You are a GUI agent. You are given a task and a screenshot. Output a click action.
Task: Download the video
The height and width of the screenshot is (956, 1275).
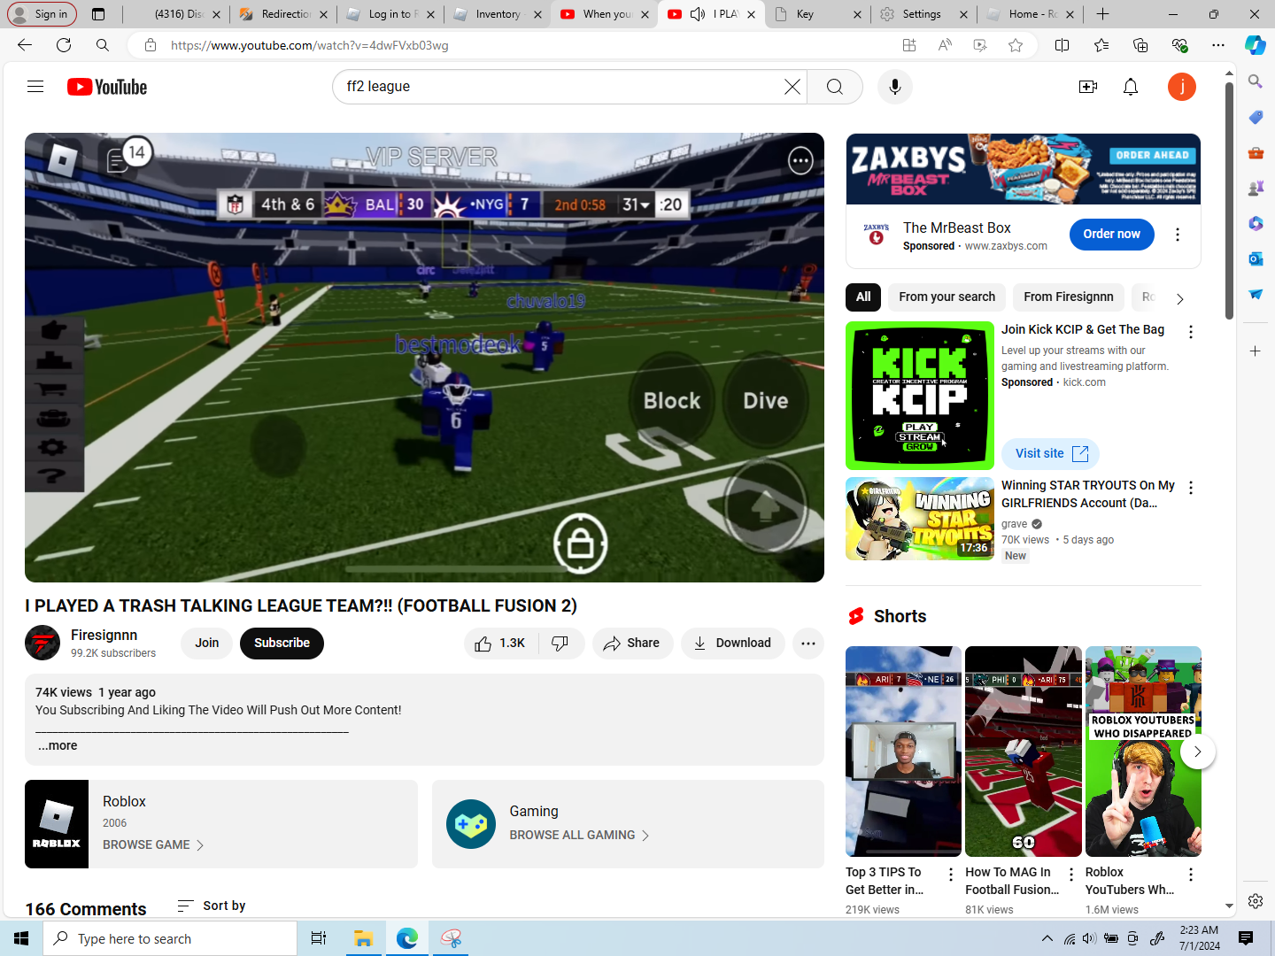(733, 644)
